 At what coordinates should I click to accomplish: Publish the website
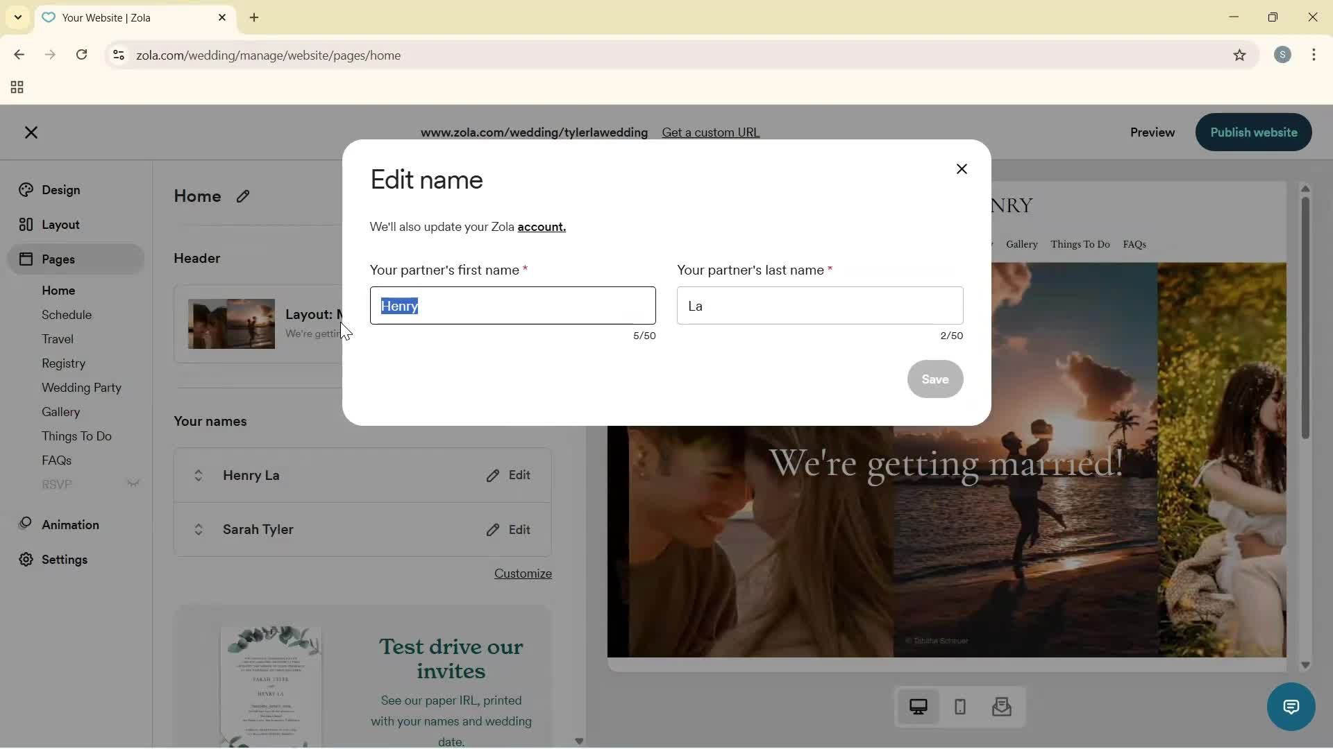pos(1253,132)
